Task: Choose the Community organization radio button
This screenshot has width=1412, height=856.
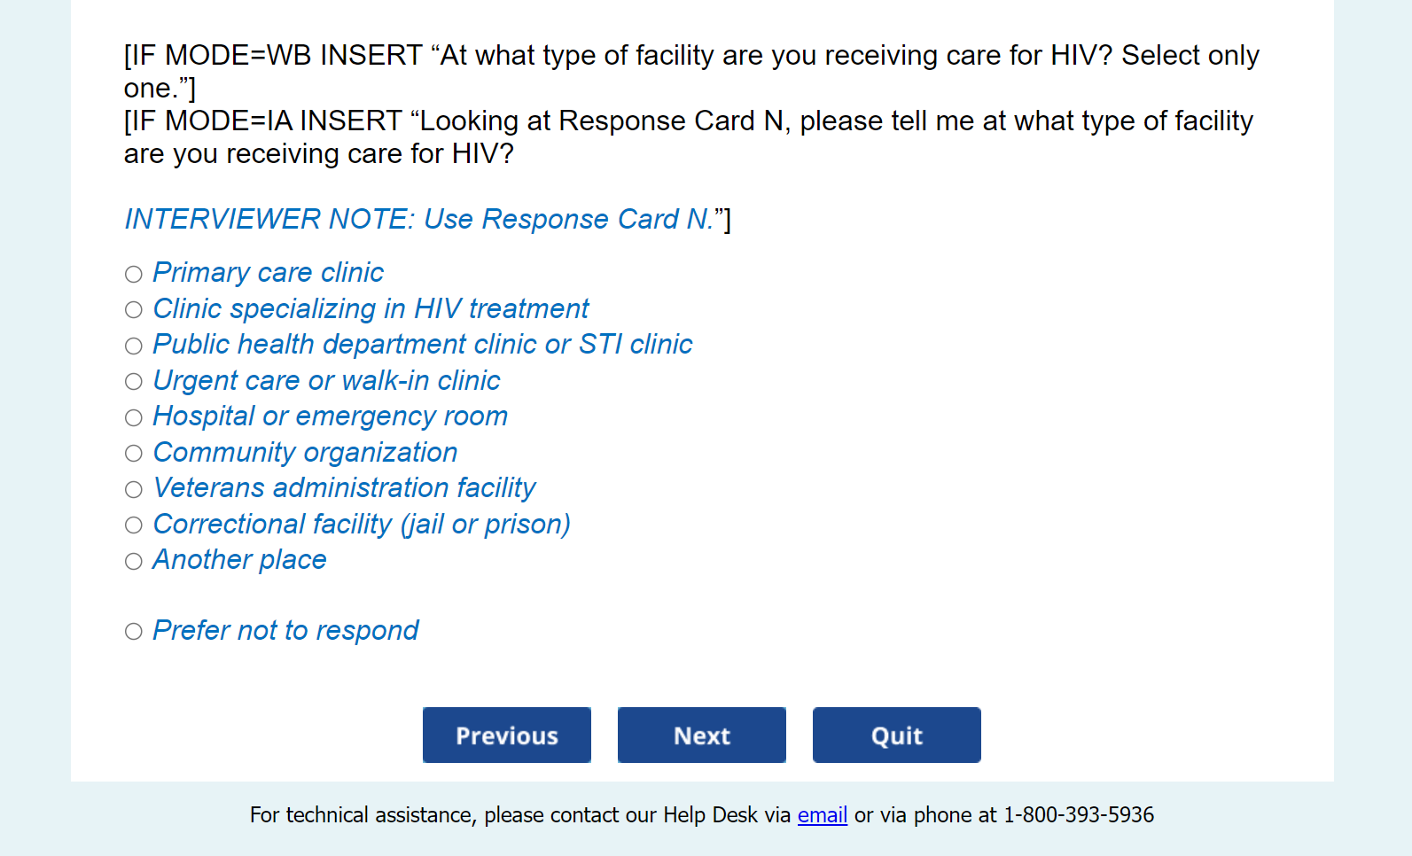Action: (134, 454)
